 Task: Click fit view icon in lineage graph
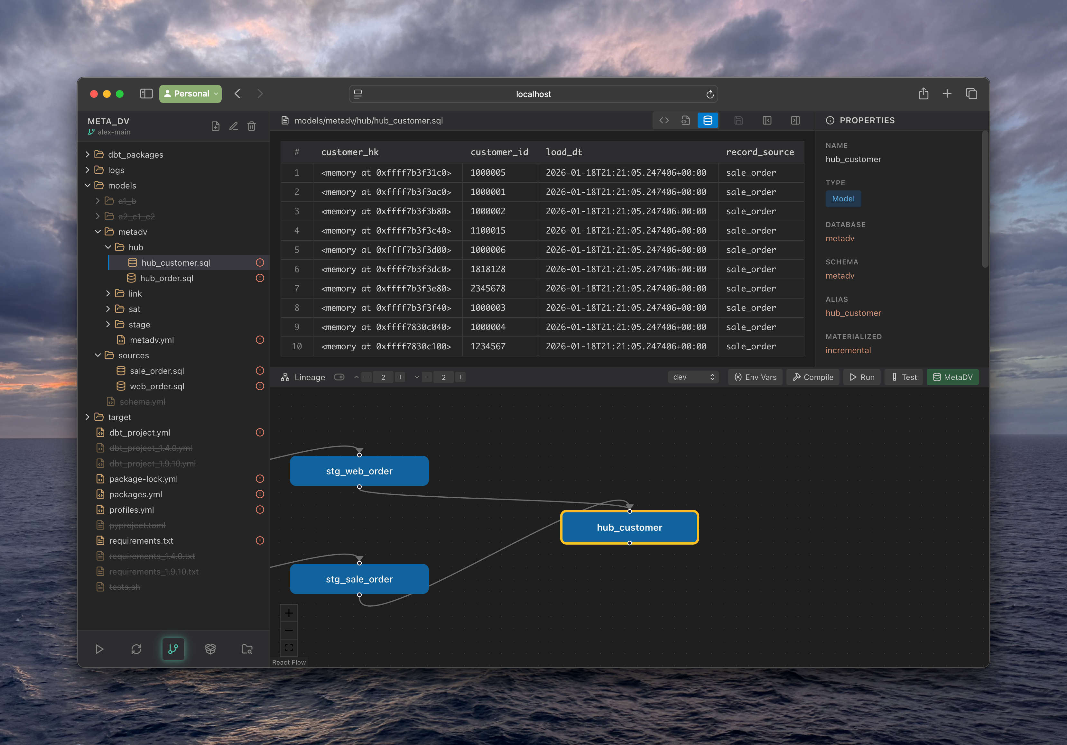[289, 648]
